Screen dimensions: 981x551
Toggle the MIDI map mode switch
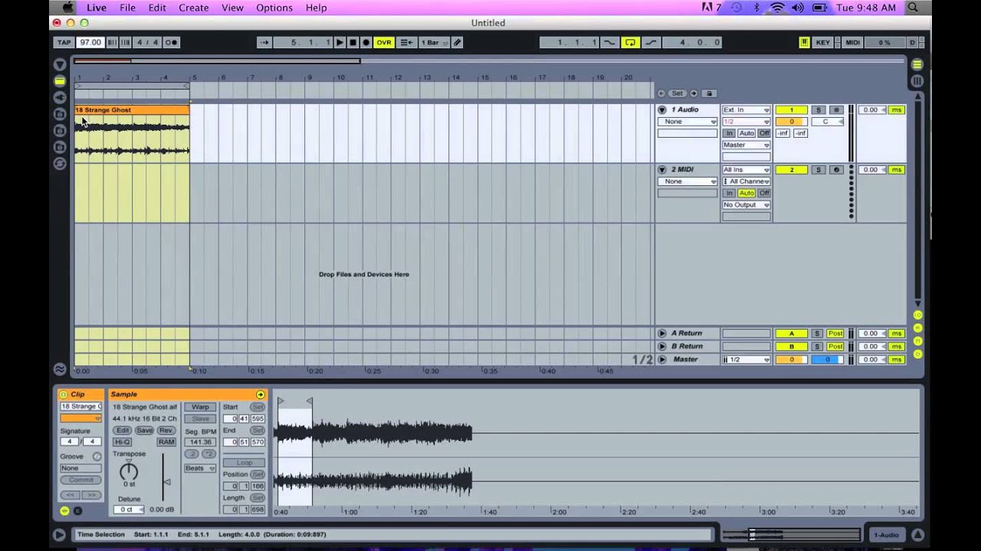(852, 42)
